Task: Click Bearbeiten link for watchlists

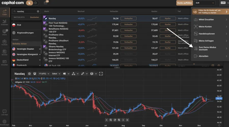Action: (x=35, y=17)
